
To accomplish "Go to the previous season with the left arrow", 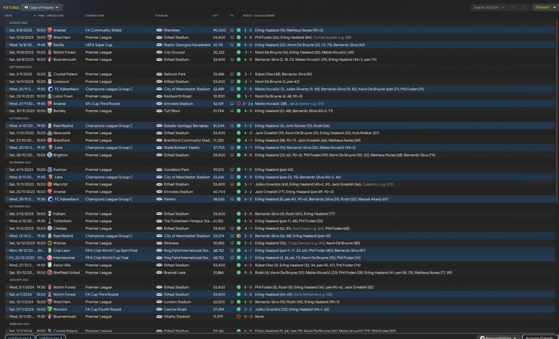I will point(515,7).
